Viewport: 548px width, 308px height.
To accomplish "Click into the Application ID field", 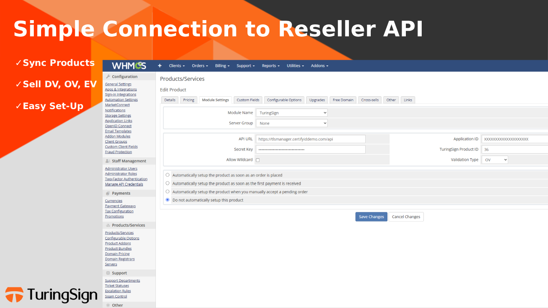I will [515, 139].
